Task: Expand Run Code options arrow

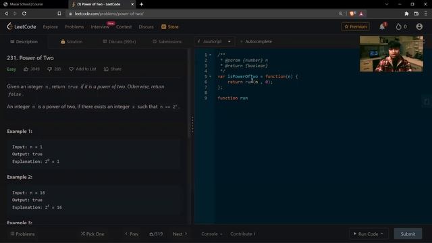Action: 382,234
